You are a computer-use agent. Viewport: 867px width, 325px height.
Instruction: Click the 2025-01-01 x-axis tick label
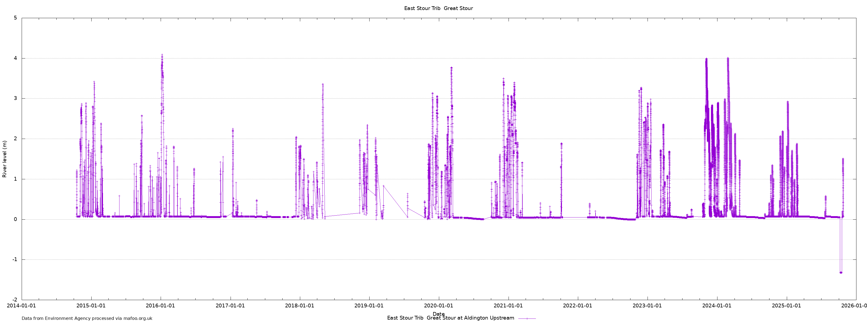click(x=786, y=305)
